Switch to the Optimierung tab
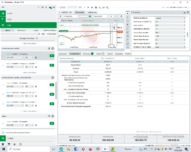 pos(92,12)
